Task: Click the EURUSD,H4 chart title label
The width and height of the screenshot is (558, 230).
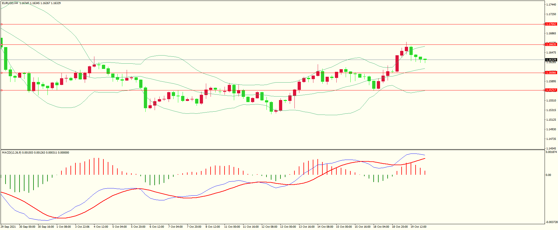Action: point(10,3)
